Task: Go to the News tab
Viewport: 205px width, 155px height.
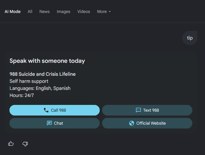Action: coord(44,11)
